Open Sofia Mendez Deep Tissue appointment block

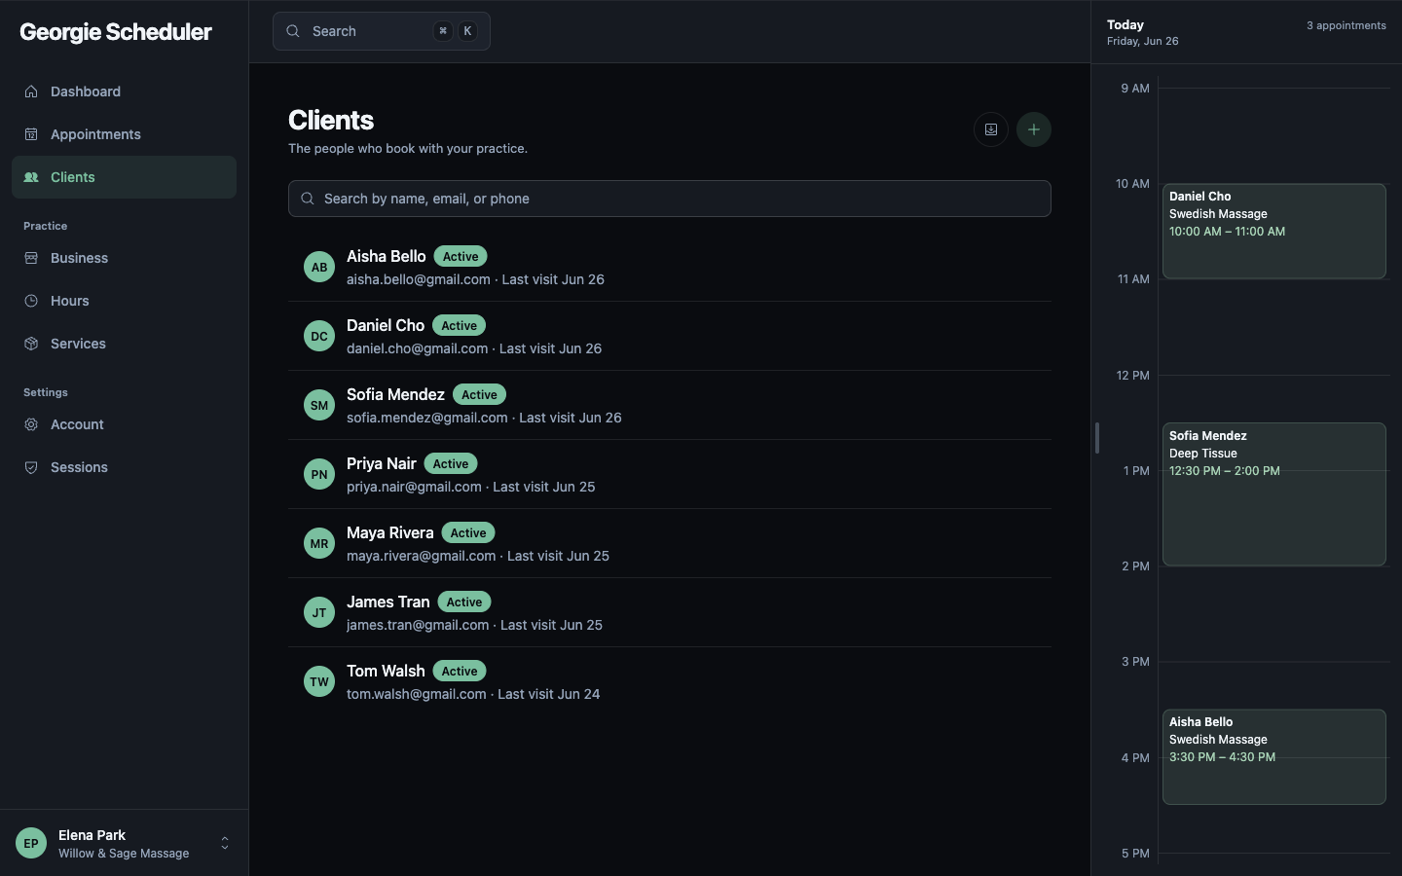1273,494
